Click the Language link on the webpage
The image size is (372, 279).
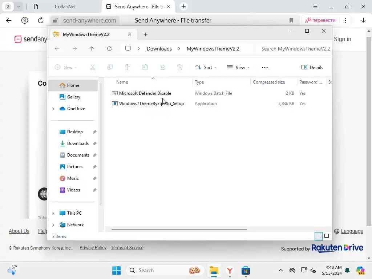click(x=352, y=231)
